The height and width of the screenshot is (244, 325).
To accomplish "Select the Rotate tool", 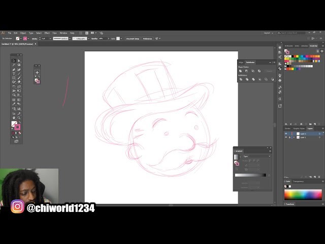I will pos(14,87).
